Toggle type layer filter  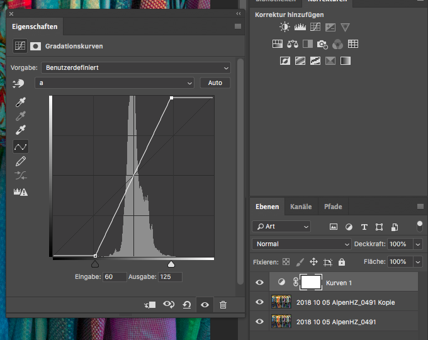click(x=364, y=227)
